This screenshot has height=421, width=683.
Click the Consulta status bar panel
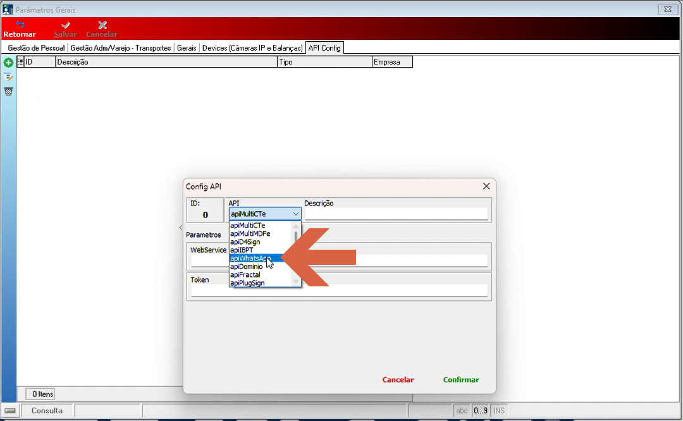click(x=47, y=410)
